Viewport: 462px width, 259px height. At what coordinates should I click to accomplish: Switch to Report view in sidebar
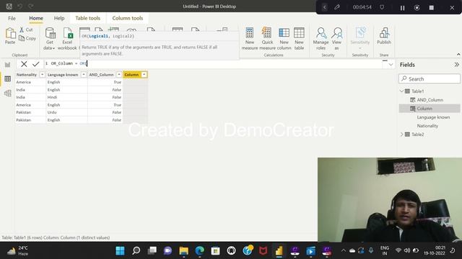click(8, 65)
